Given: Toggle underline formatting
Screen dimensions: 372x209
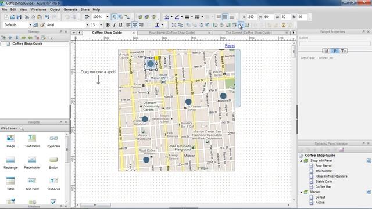Looking at the screenshot, I should click(120, 25).
